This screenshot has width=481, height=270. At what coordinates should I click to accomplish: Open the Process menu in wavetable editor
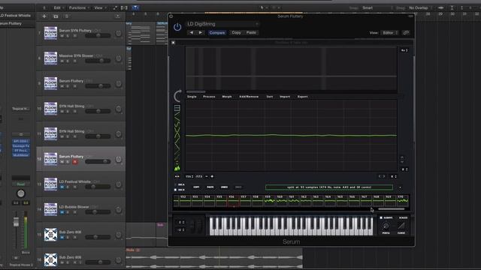point(209,97)
